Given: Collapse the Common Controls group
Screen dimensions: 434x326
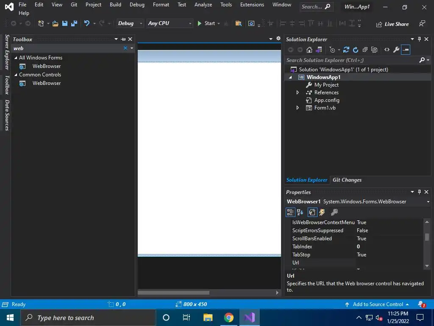Looking at the screenshot, I should coord(16,75).
